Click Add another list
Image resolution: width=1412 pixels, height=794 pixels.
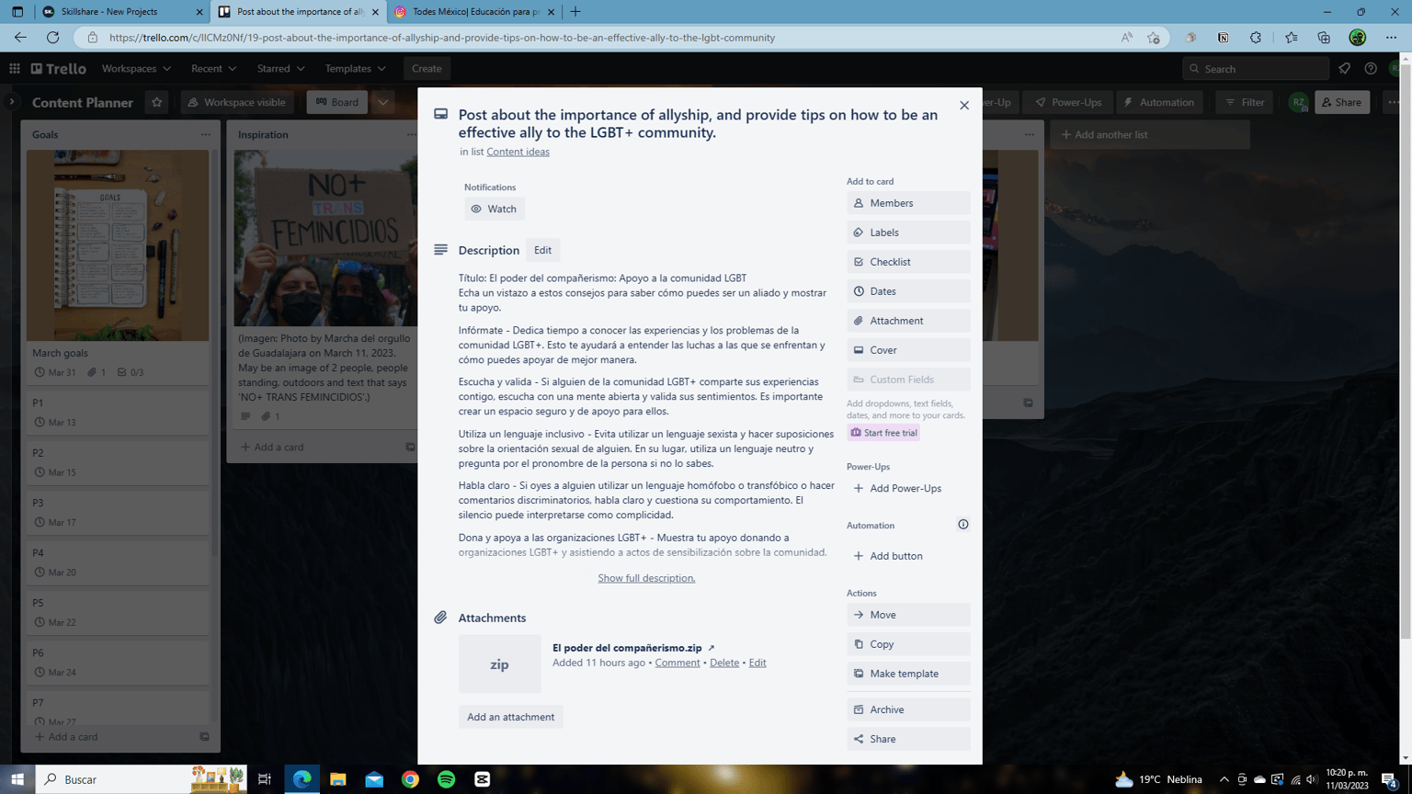click(1150, 134)
